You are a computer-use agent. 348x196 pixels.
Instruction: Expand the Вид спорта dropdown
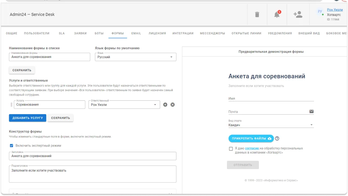coord(271,125)
